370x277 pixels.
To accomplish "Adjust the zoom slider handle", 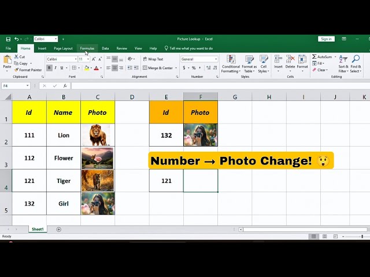I will point(362,236).
